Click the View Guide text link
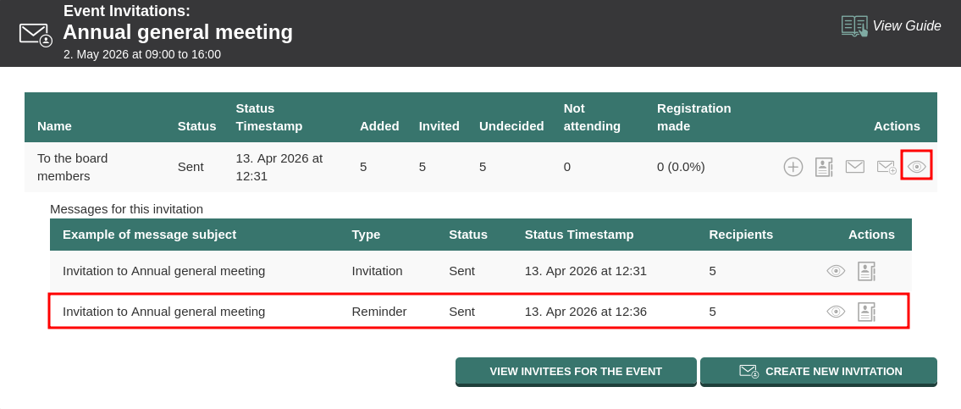 tap(906, 26)
